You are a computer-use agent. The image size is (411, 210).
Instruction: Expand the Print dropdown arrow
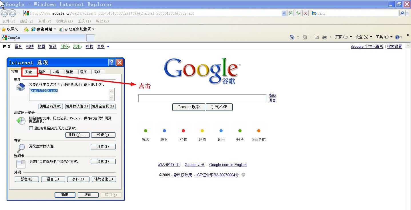coord(330,37)
